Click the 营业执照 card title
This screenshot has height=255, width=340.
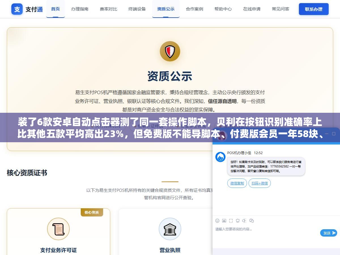coord(170,250)
